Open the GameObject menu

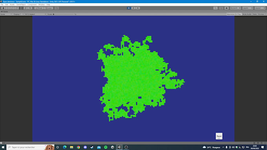[x=21, y=5]
